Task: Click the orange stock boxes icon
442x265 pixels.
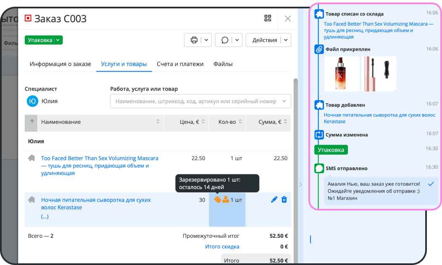Action: [226, 200]
